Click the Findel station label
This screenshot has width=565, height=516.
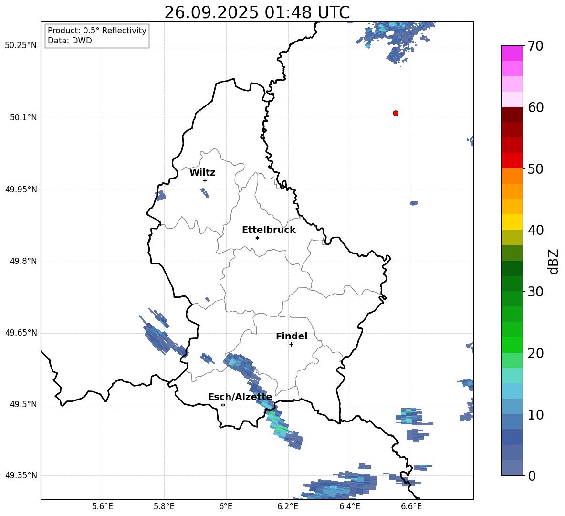tap(292, 336)
